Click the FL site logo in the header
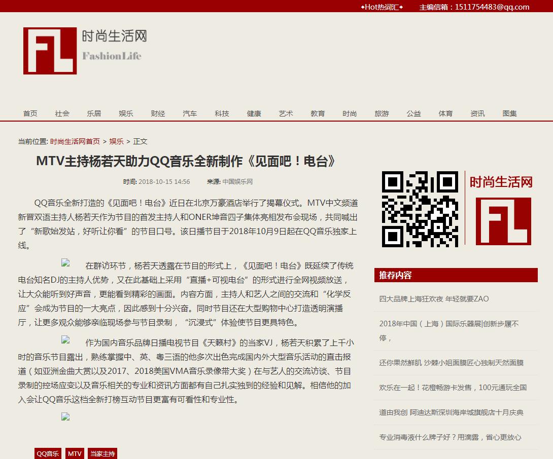This screenshot has width=553, height=459. (x=50, y=51)
